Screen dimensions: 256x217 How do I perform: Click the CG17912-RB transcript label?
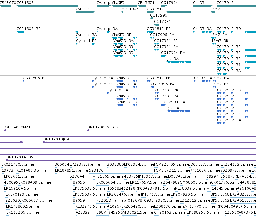tap(228, 65)
